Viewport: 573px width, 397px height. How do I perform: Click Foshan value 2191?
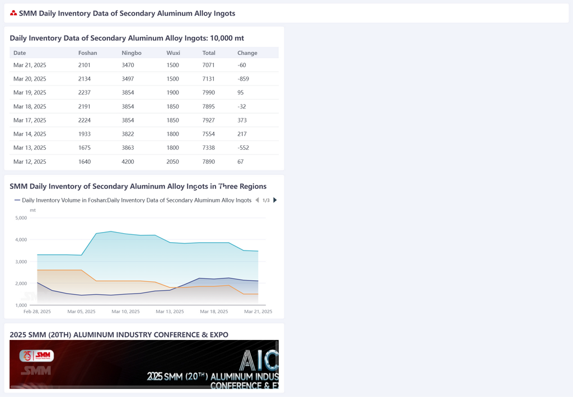pyautogui.click(x=84, y=107)
